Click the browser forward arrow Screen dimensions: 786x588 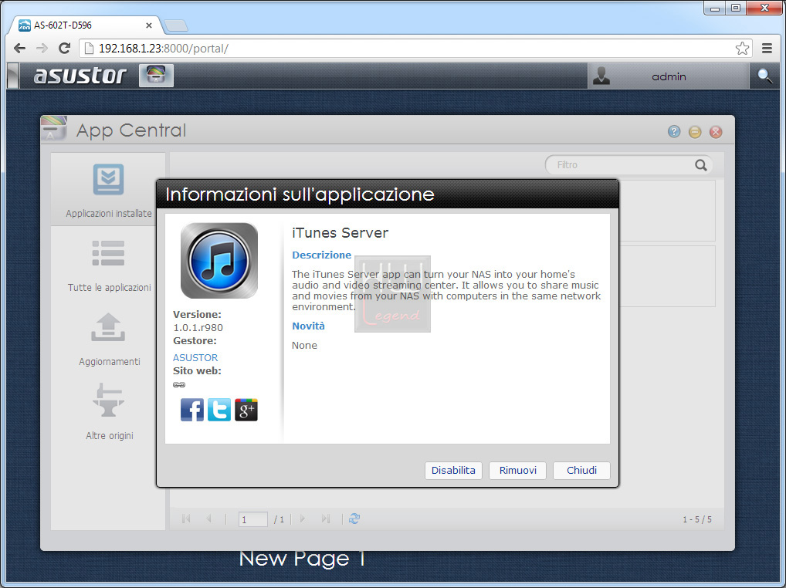[x=42, y=48]
